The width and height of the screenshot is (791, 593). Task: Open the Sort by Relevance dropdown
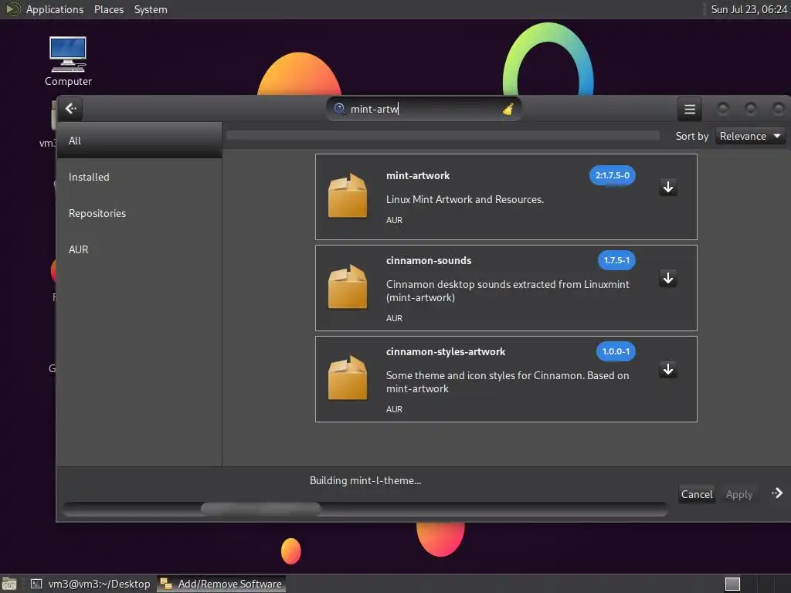coord(750,136)
